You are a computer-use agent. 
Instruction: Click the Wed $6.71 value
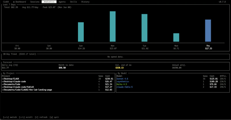[x=176, y=48]
